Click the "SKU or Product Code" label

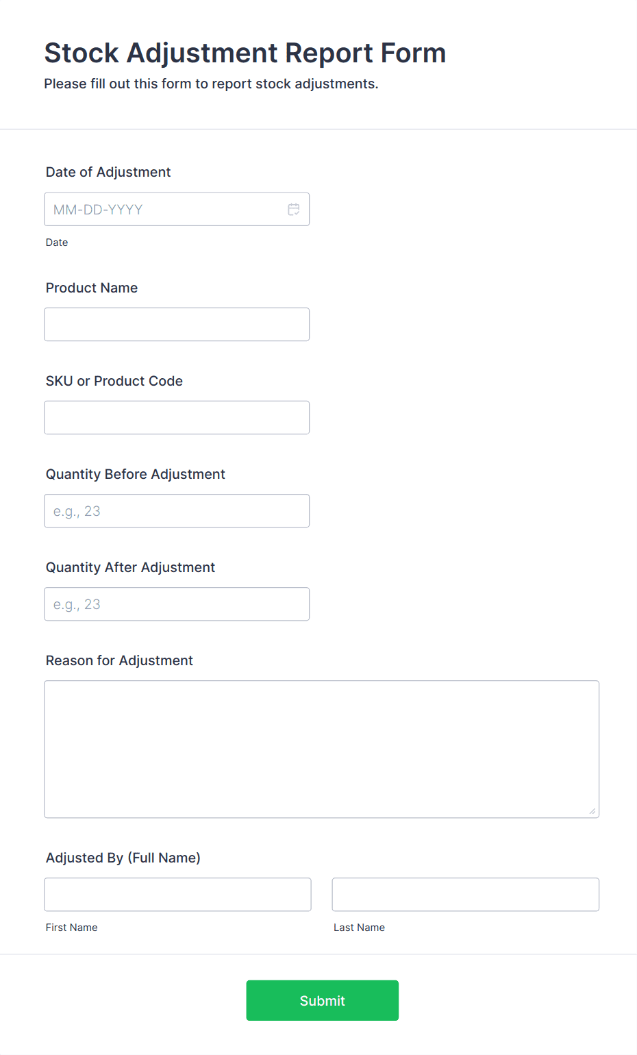point(114,381)
